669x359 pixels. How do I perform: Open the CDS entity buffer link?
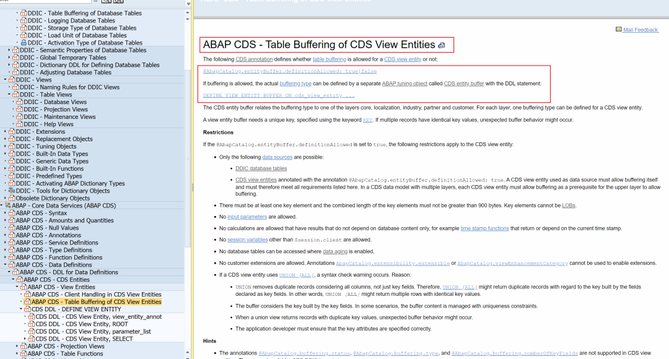click(x=464, y=84)
